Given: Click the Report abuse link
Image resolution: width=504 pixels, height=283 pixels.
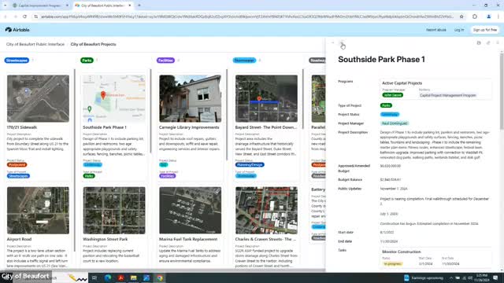Looking at the screenshot, I should click(435, 30).
